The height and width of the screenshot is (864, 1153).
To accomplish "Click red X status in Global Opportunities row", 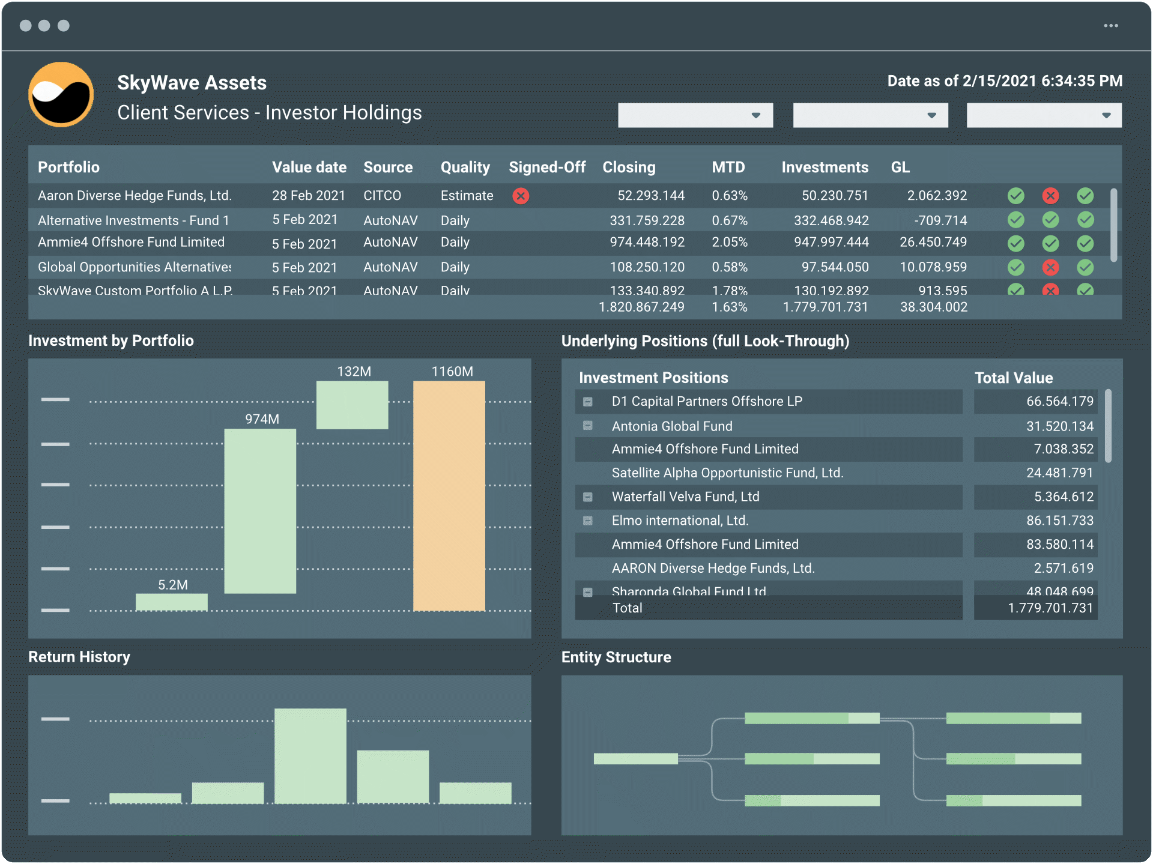I will pos(1050,267).
